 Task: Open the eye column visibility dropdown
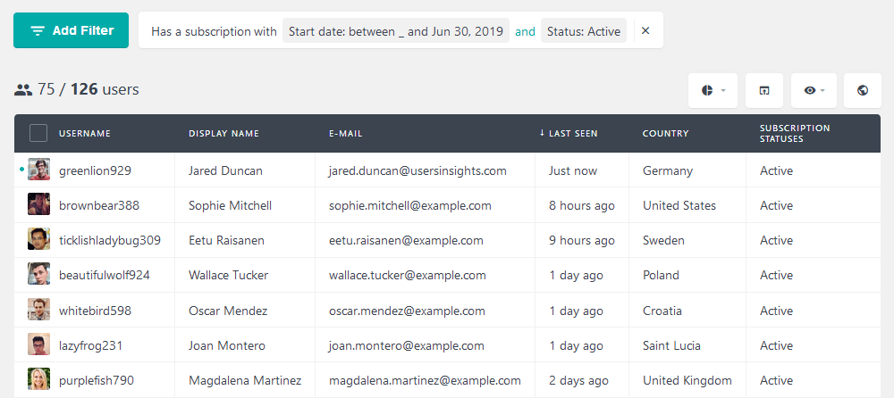coord(814,90)
